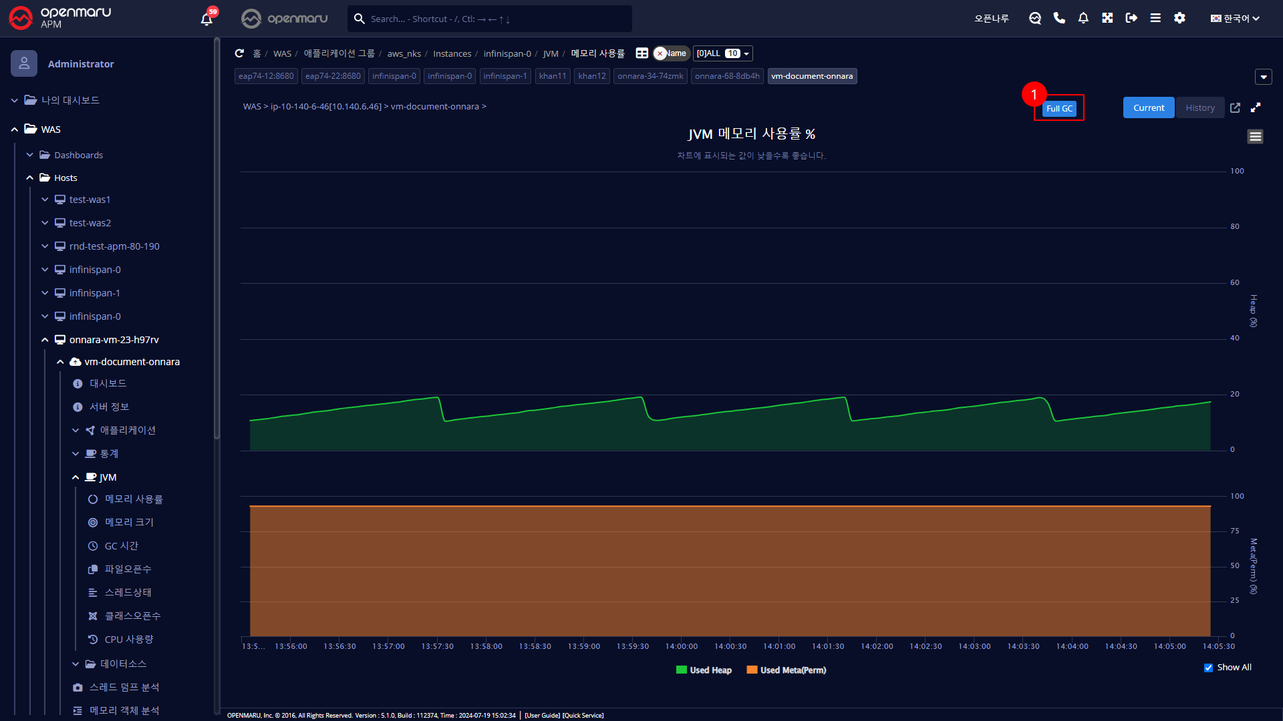Select the GC 시간 sidebar icon
Image resolution: width=1283 pixels, height=721 pixels.
(121, 545)
